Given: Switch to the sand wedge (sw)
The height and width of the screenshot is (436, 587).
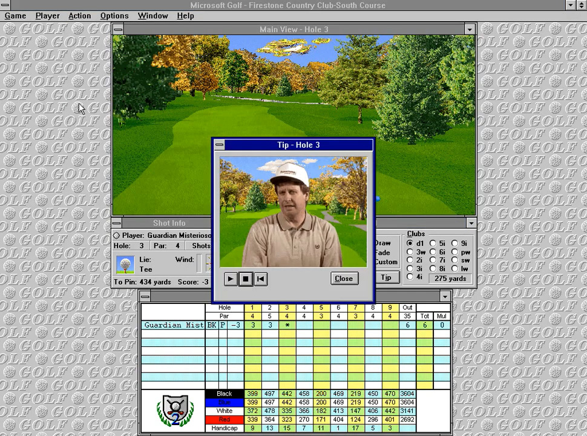Looking at the screenshot, I should point(454,260).
